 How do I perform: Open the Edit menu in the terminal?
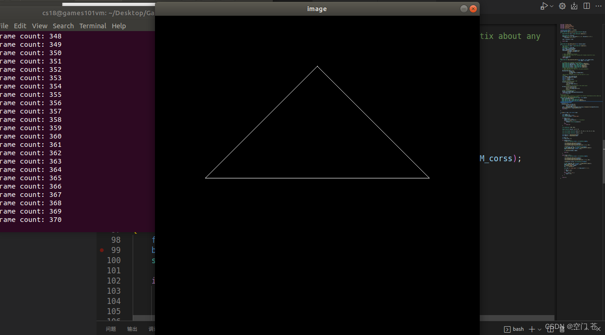20,26
